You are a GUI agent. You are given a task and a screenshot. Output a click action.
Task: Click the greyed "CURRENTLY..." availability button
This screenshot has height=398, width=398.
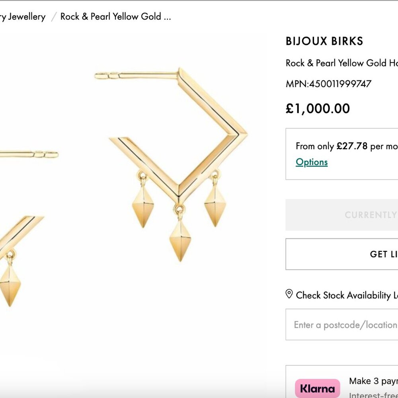click(358, 215)
